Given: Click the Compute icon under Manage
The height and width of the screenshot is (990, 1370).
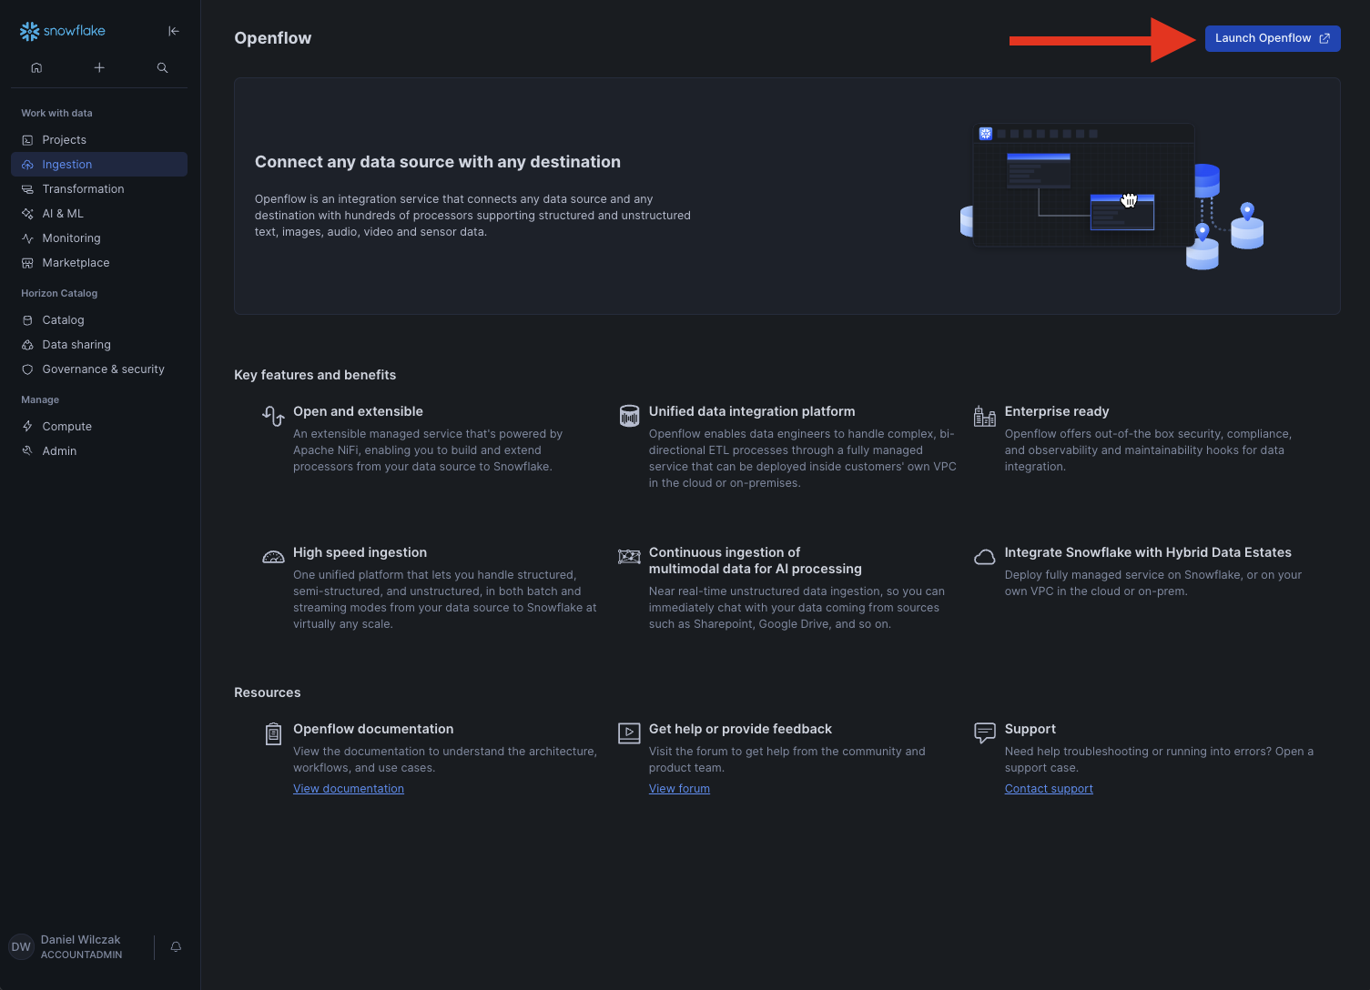Looking at the screenshot, I should pos(27,427).
